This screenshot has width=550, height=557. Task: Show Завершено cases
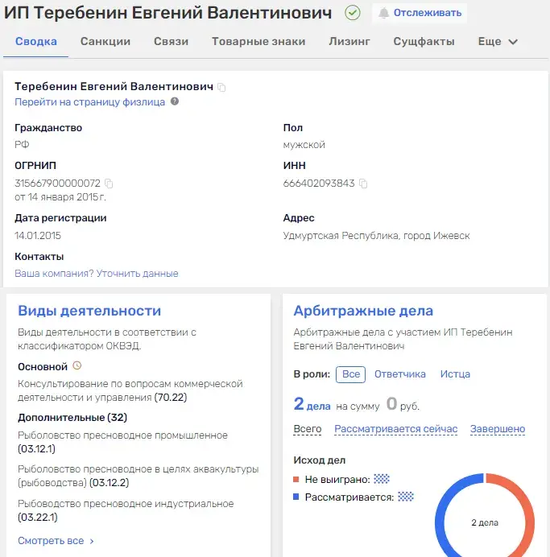tap(498, 429)
